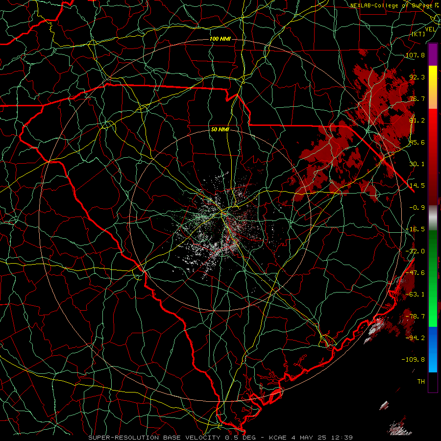441x441 pixels.
Task: Click the Super-Resolution Base Velocity caption
Action: [220, 438]
